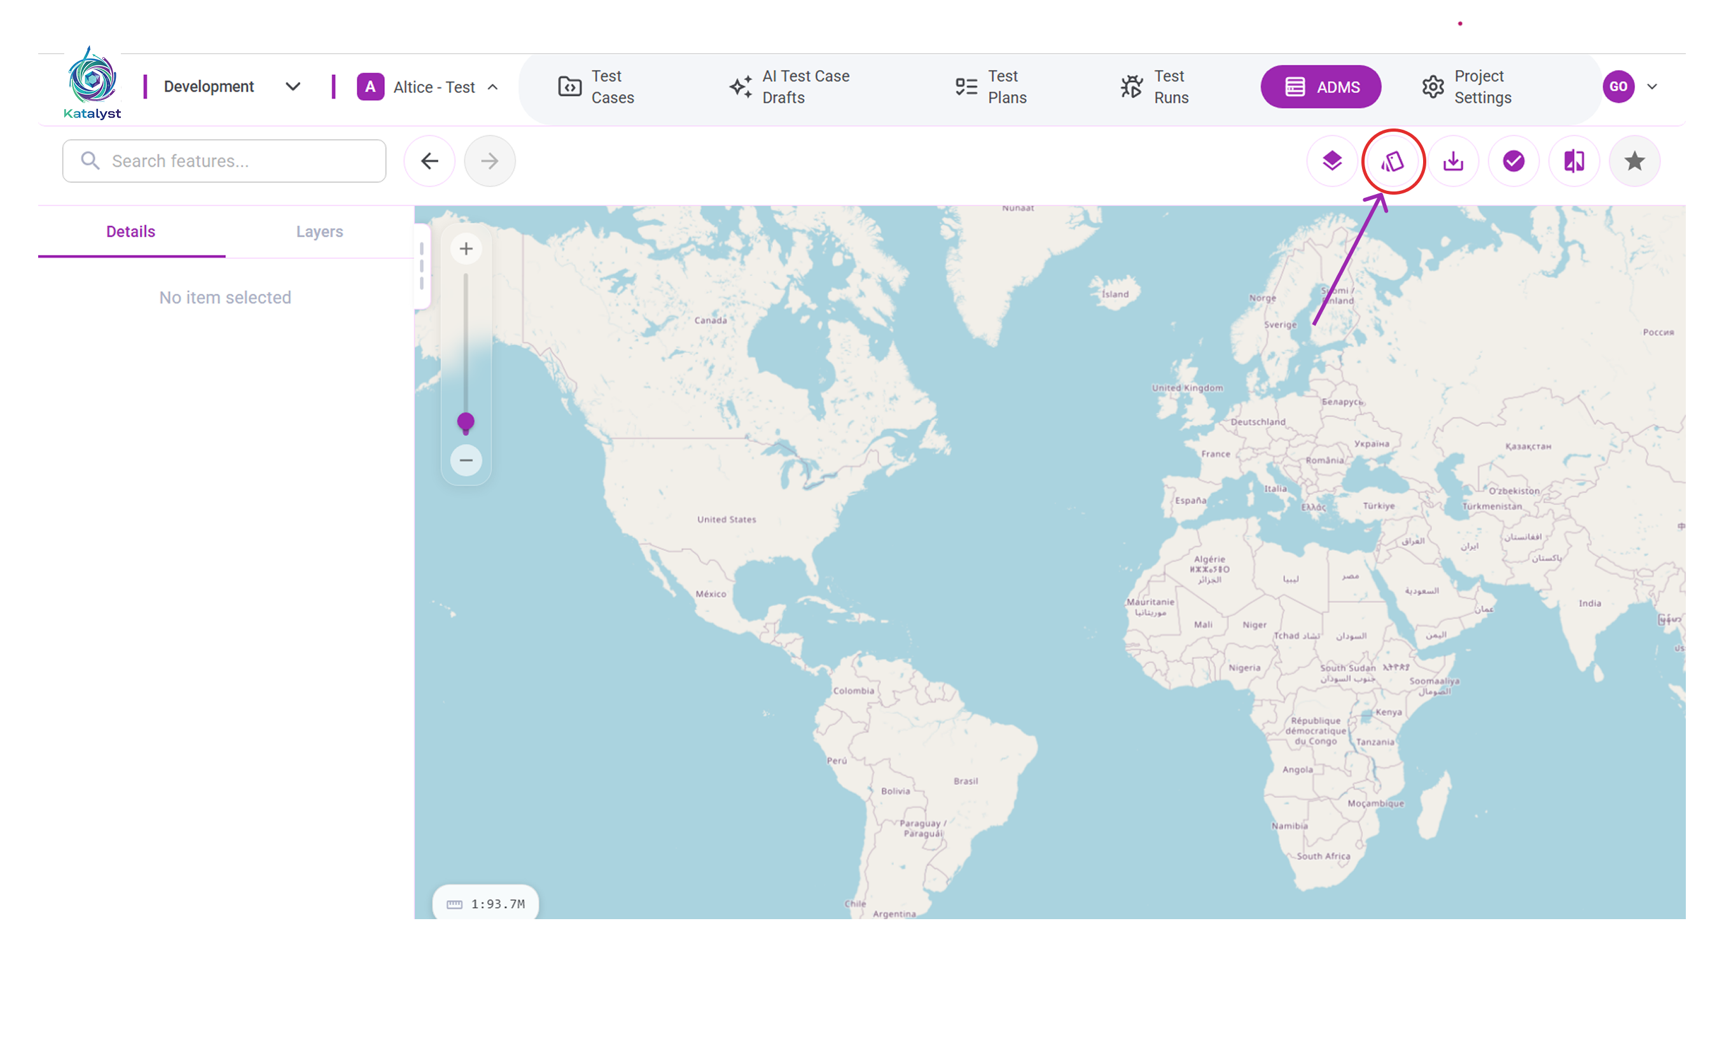
Task: Click the compare split-view icon
Action: tap(1574, 162)
